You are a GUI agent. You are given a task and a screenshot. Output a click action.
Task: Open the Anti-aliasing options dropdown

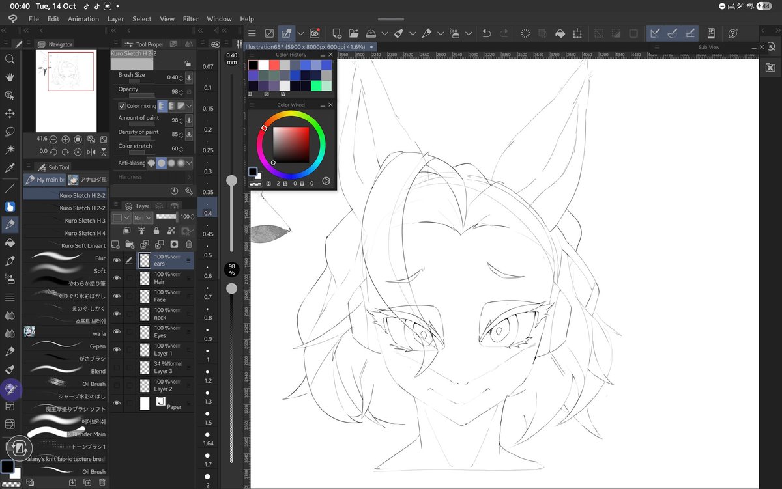point(189,163)
